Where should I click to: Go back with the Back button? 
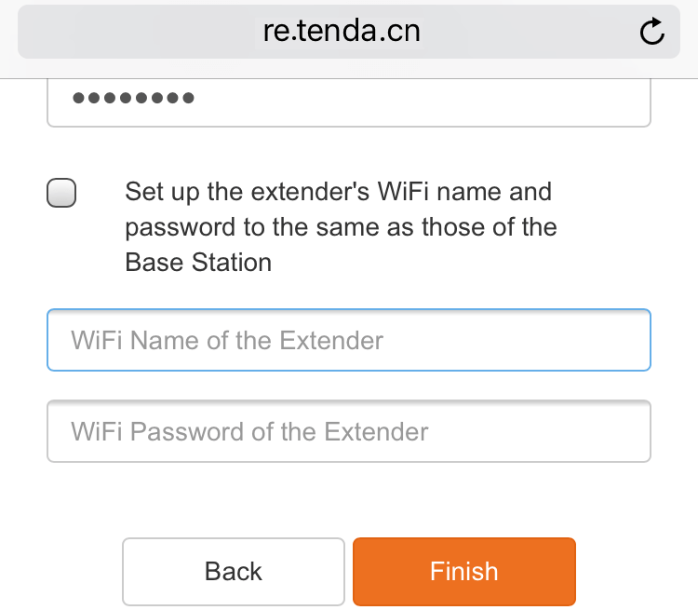(234, 571)
